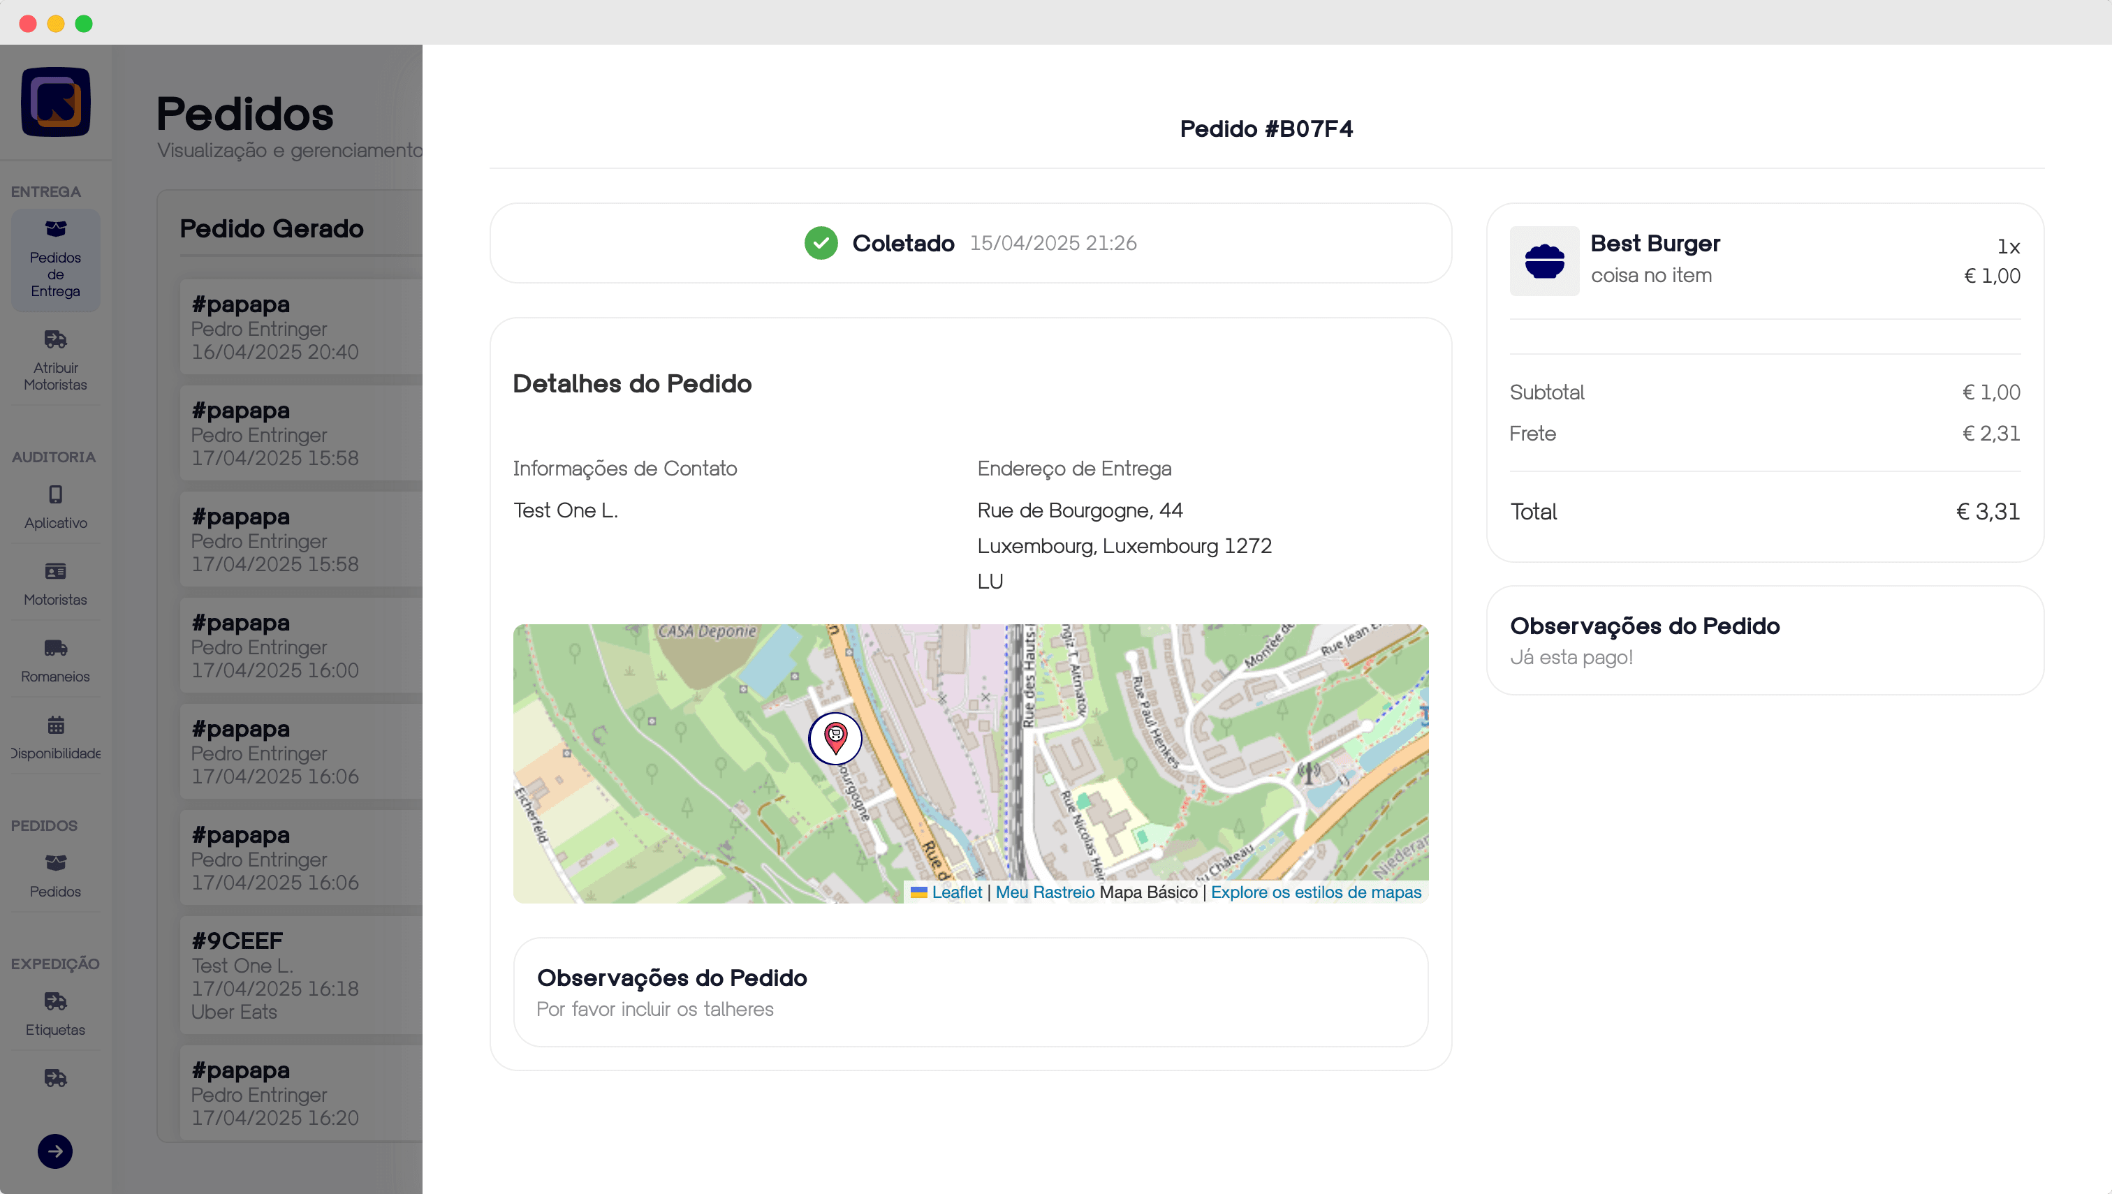The width and height of the screenshot is (2112, 1194).
Task: Click the Romaneios truck icon
Action: [x=56, y=649]
